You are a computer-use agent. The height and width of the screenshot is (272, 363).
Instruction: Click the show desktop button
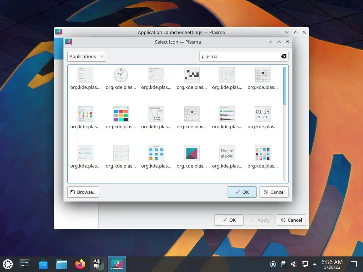pos(354,264)
